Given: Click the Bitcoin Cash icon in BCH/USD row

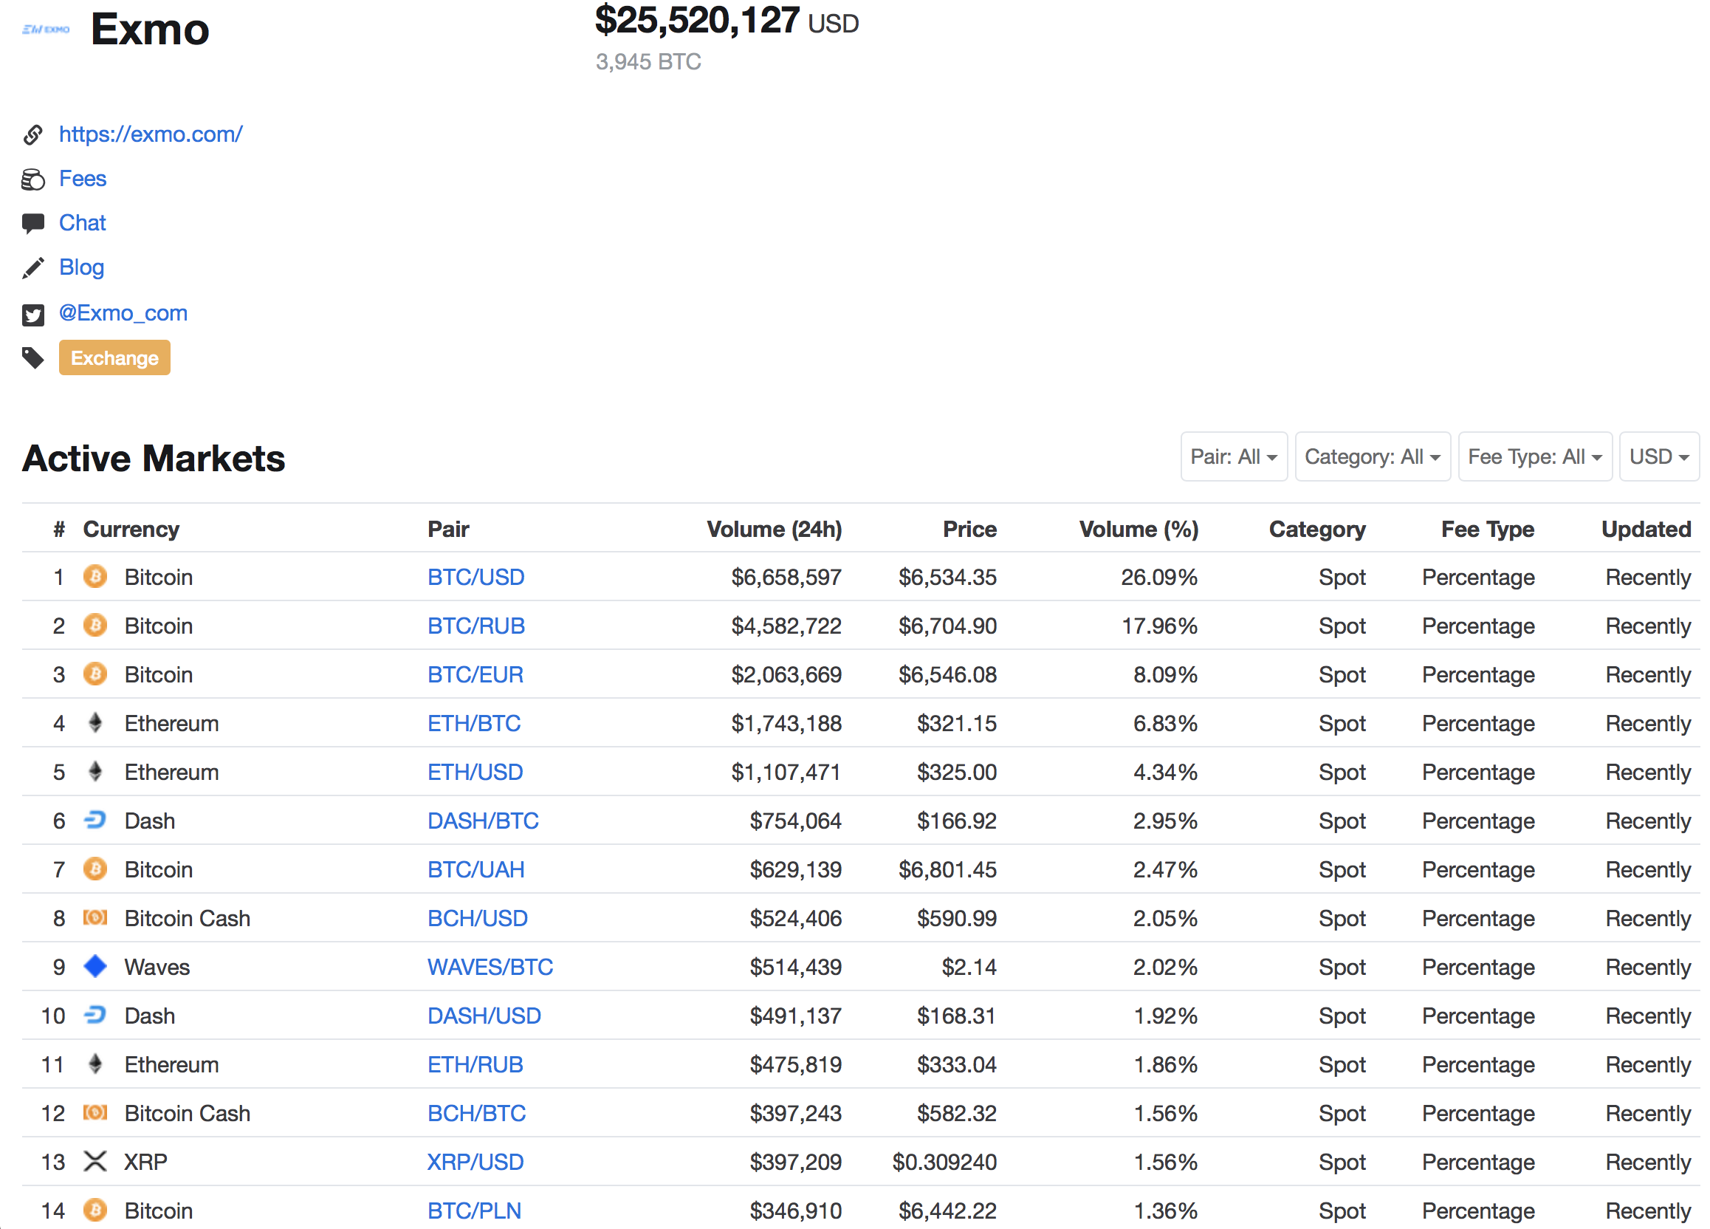Looking at the screenshot, I should tap(95, 917).
